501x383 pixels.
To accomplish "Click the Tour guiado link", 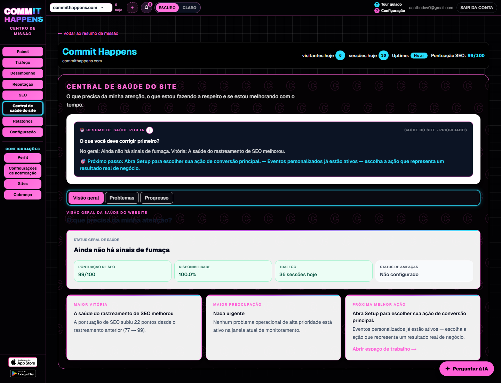I will point(391,5).
